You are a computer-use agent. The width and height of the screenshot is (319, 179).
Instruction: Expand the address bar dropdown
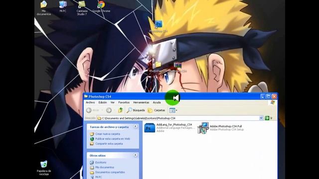click(x=261, y=118)
